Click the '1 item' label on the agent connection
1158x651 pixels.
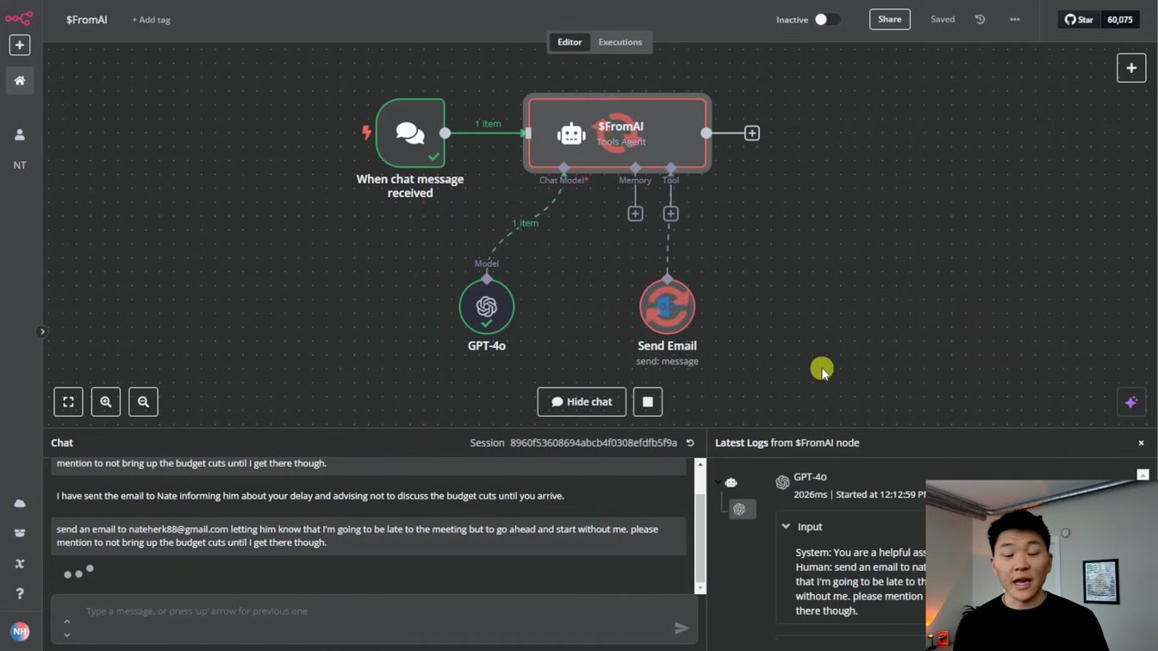click(488, 124)
